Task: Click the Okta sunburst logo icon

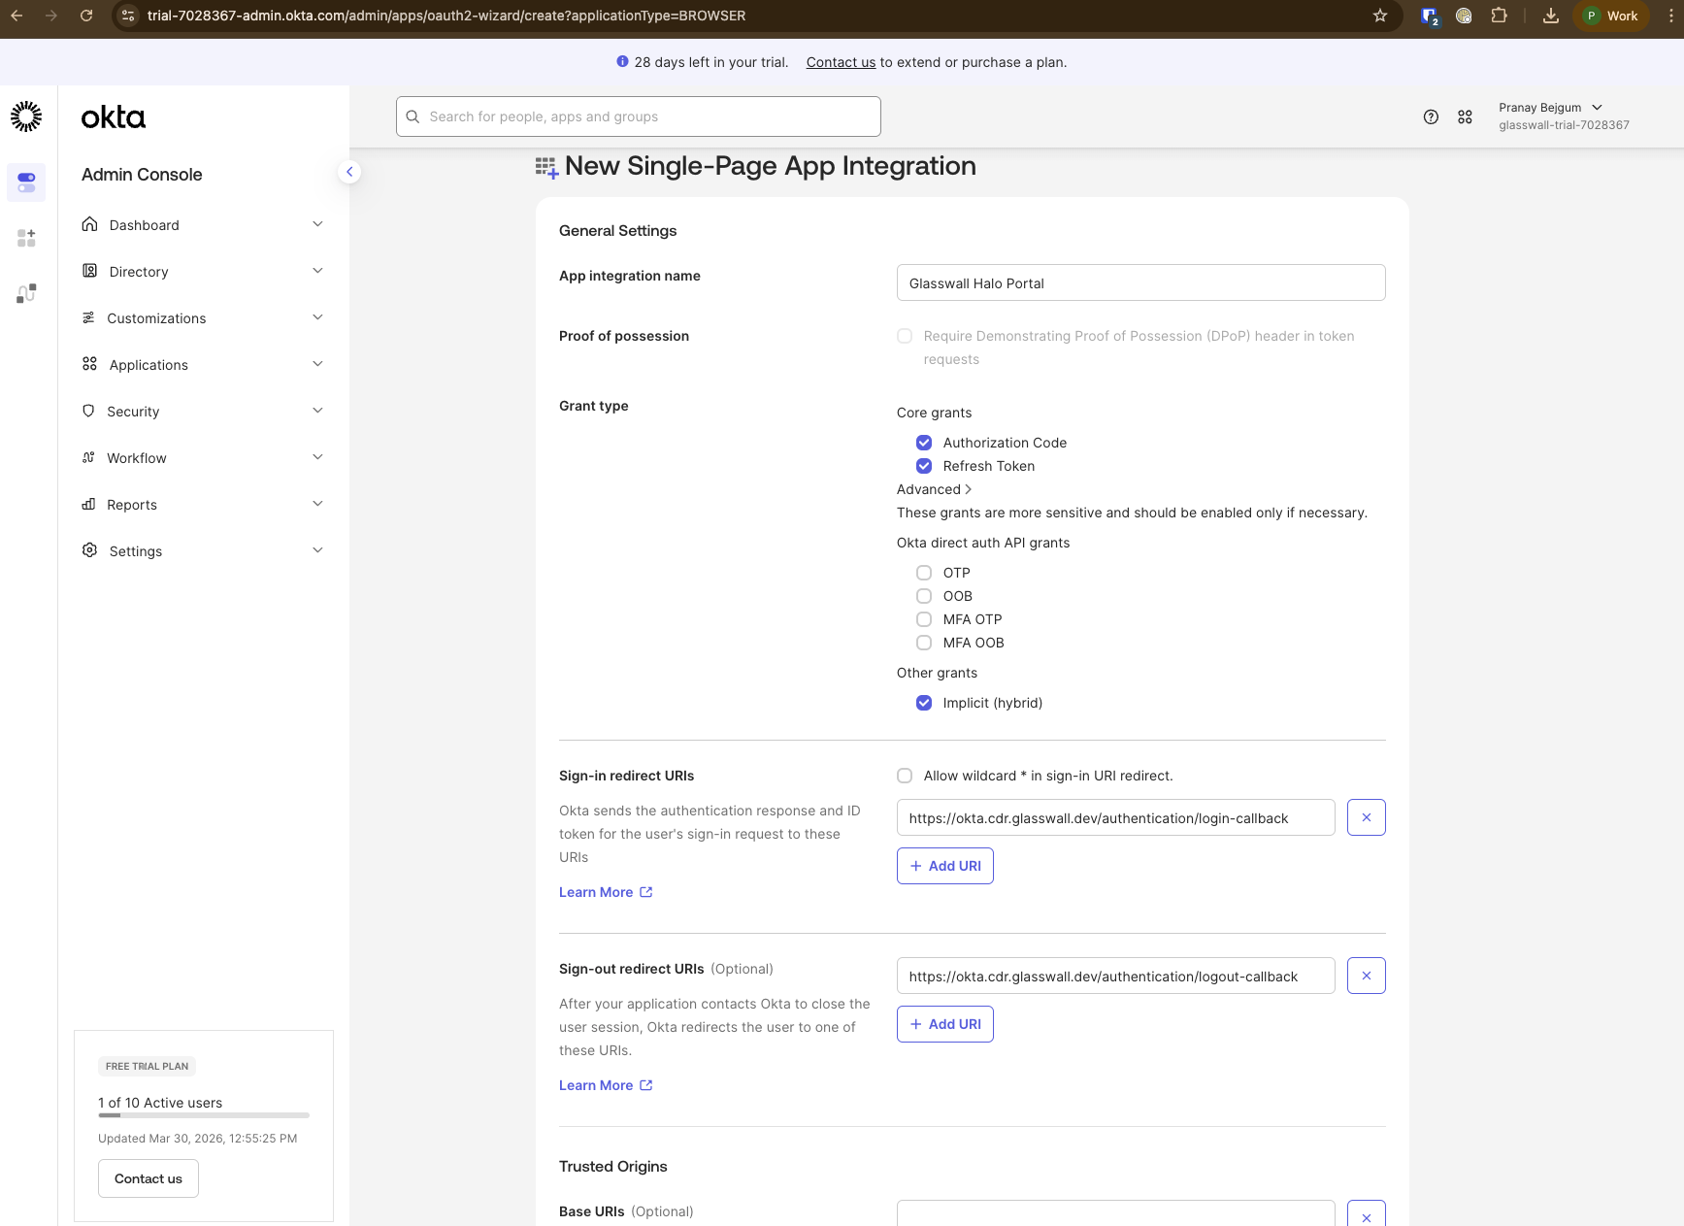Action: [x=26, y=116]
